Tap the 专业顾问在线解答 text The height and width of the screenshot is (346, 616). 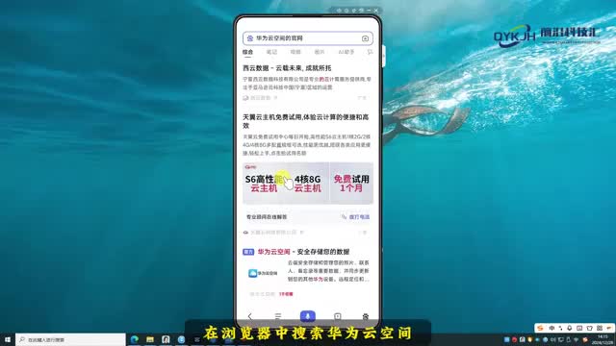[267, 217]
